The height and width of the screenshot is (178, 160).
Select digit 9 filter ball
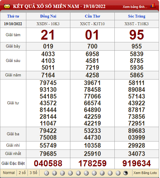pyautogui.click(x=118, y=173)
